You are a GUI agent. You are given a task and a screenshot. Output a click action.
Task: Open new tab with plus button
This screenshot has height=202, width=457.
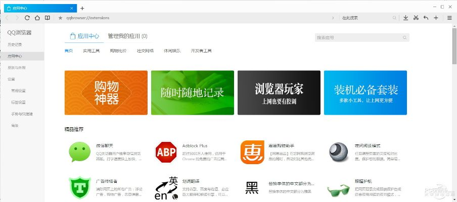pos(82,8)
